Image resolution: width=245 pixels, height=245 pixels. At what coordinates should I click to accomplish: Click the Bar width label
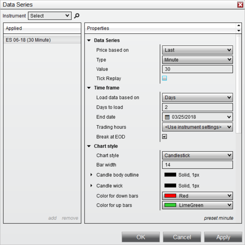(106, 165)
